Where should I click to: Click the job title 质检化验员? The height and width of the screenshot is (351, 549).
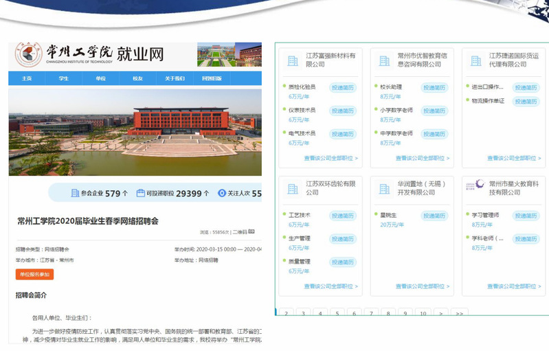(x=302, y=87)
